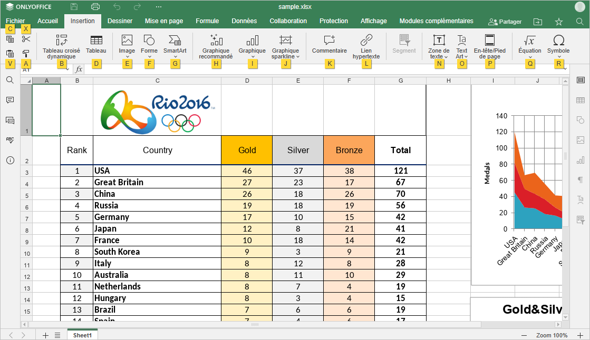Select the Gold header cell
590x340 pixels.
[x=247, y=150]
